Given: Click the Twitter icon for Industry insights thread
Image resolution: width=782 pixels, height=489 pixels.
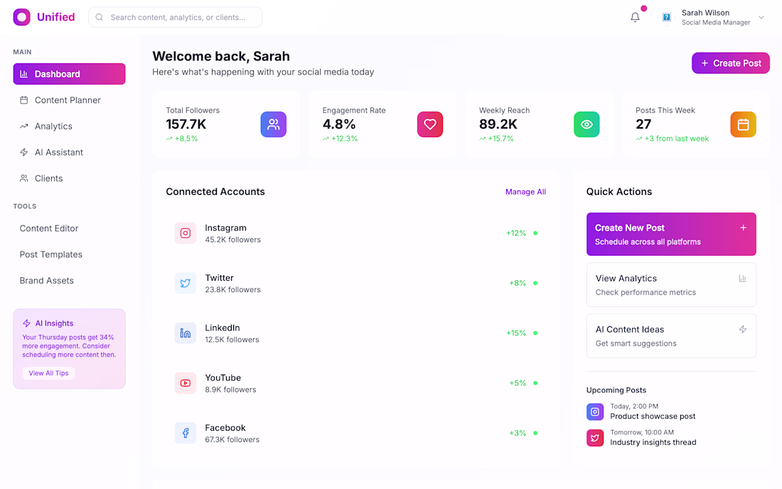Looking at the screenshot, I should (x=595, y=438).
